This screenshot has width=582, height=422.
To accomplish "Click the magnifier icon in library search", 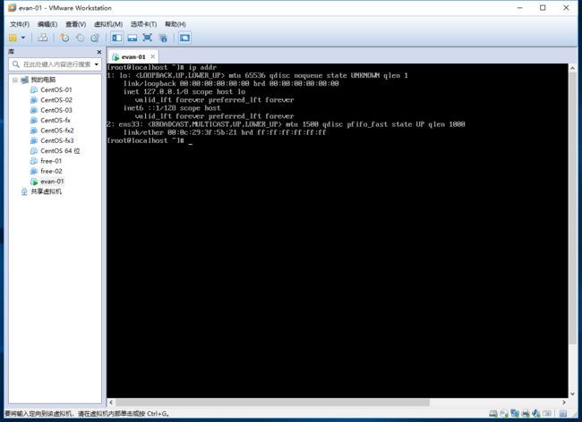I will point(16,64).
